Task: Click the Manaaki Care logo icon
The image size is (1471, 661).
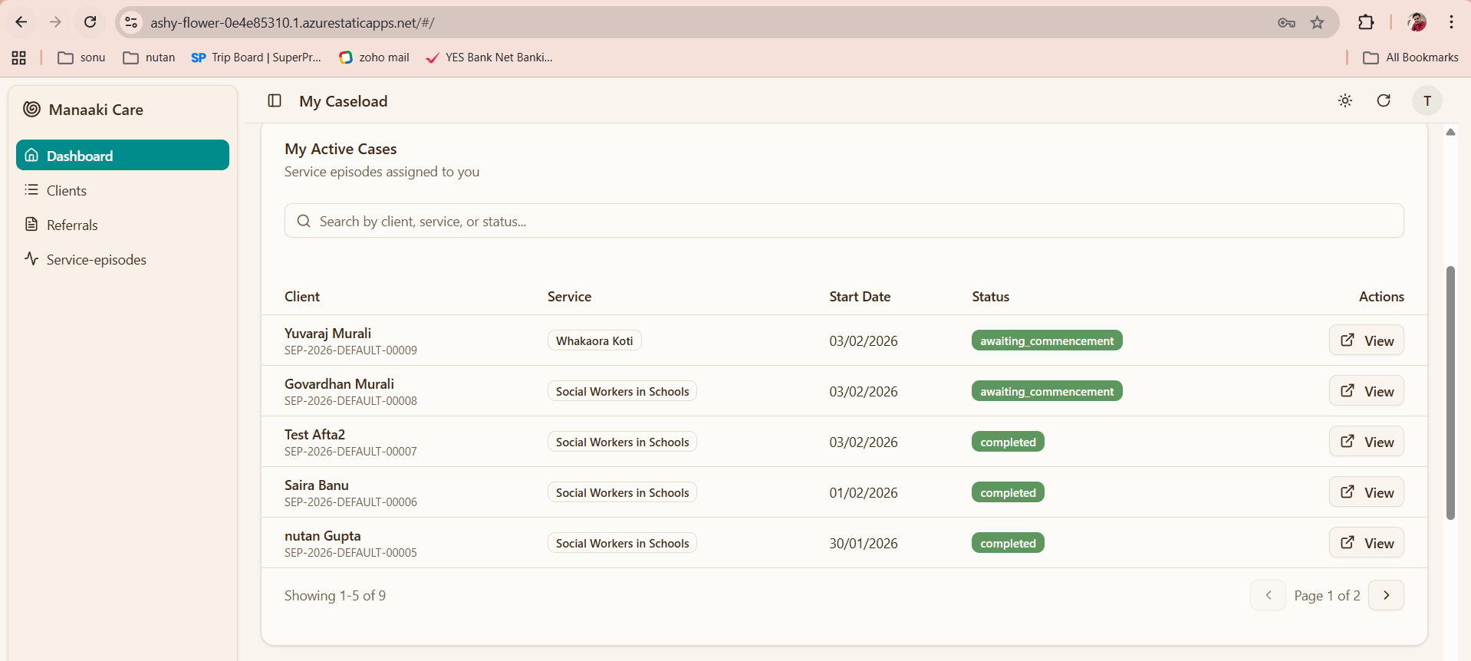Action: click(31, 109)
